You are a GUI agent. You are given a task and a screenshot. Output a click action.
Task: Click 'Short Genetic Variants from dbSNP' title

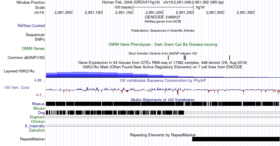click(163, 53)
